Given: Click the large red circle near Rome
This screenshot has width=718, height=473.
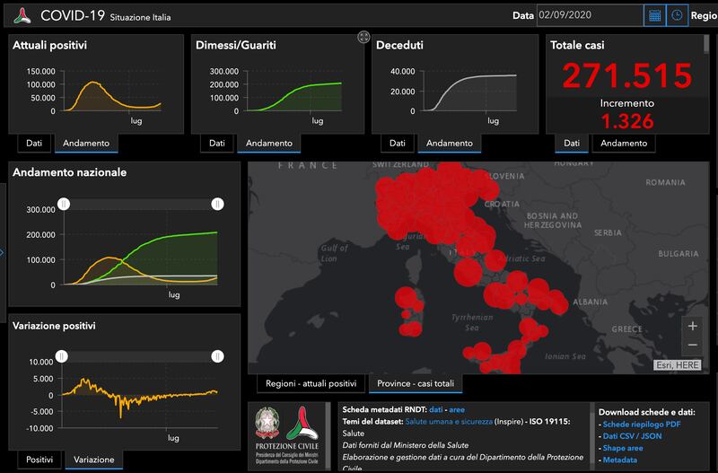Looking at the screenshot, I should [x=468, y=272].
